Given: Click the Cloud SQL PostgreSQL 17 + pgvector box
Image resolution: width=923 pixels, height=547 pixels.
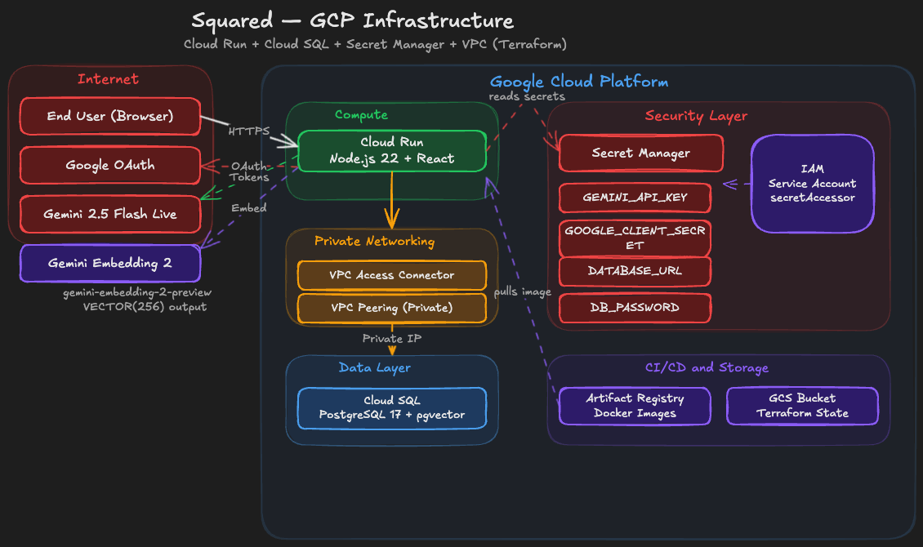Looking at the screenshot, I should (x=392, y=407).
